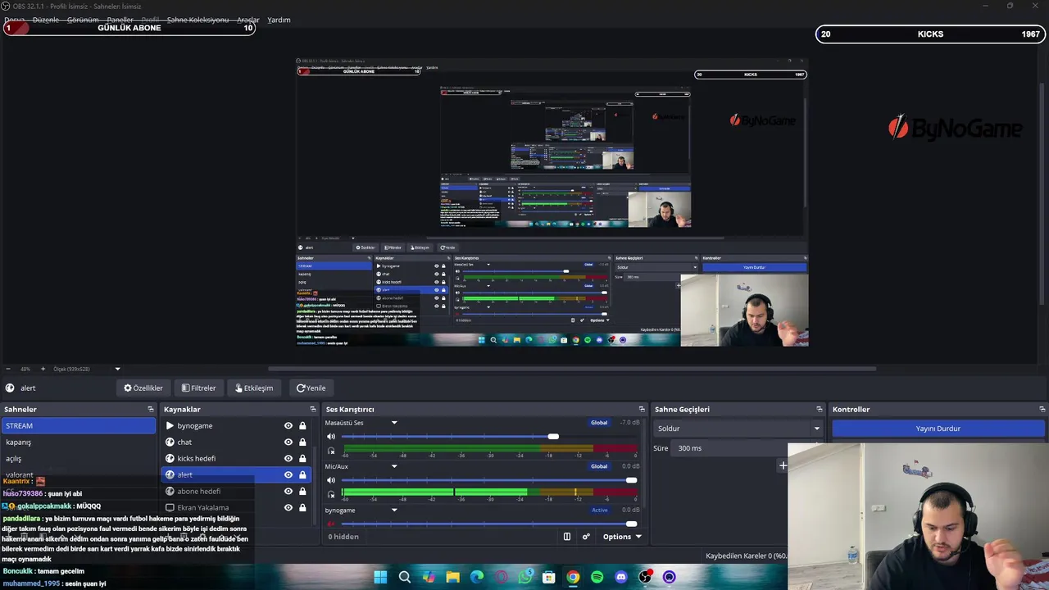Screen dimensions: 1049x590
Task: Click the Yenile refresh button
Action: (x=311, y=388)
